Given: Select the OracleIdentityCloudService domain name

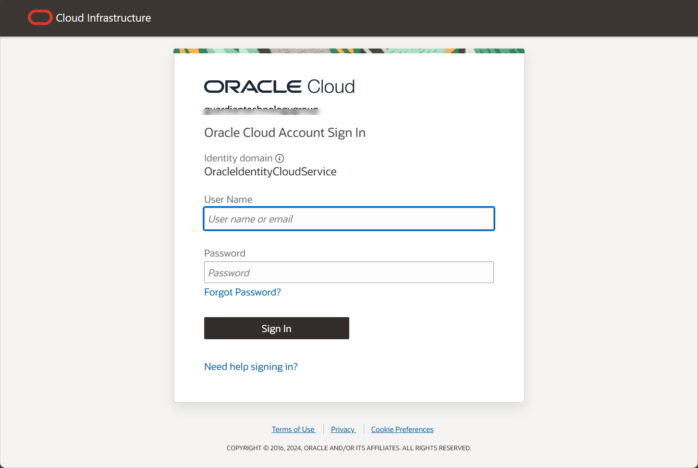Looking at the screenshot, I should click(x=270, y=172).
